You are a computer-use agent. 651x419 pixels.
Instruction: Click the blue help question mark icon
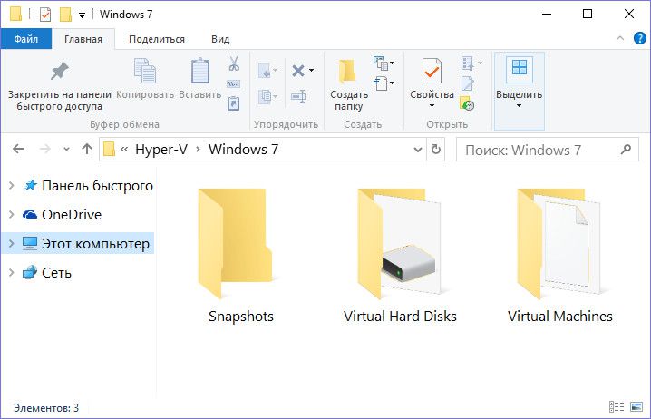tap(637, 39)
